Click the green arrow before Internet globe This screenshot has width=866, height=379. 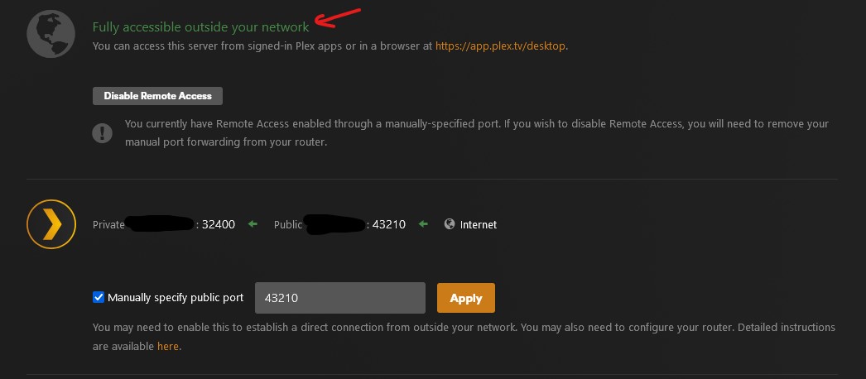pyautogui.click(x=424, y=224)
